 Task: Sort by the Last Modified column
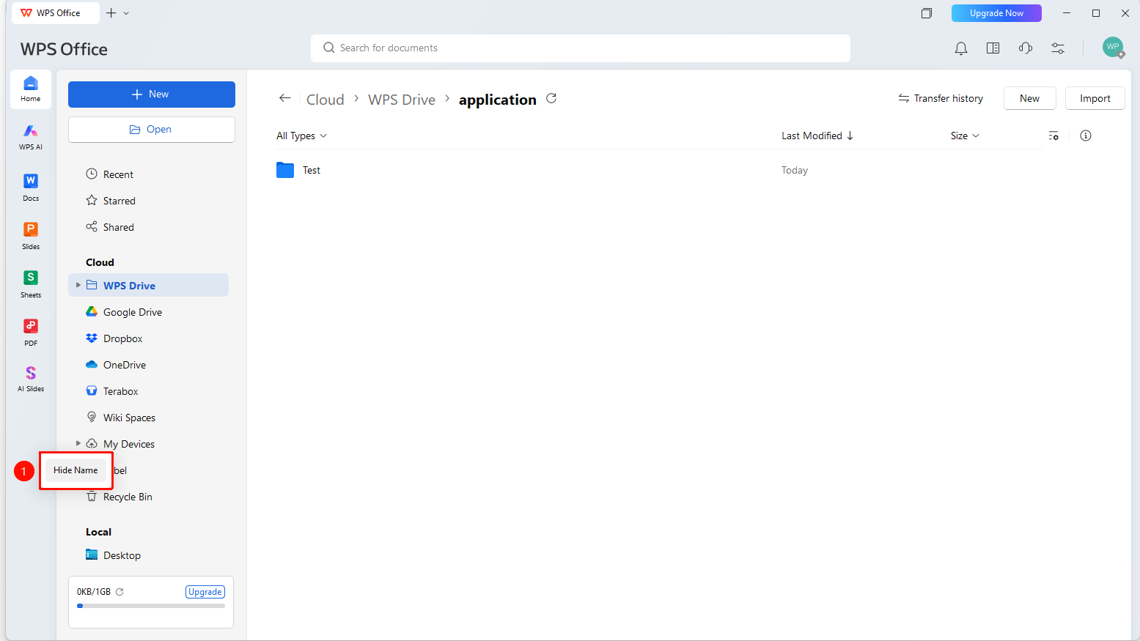pyautogui.click(x=817, y=136)
